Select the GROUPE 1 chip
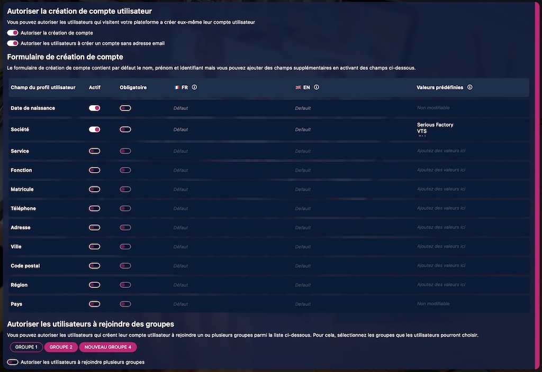Image resolution: width=542 pixels, height=372 pixels. coord(26,347)
